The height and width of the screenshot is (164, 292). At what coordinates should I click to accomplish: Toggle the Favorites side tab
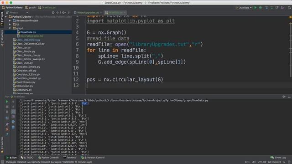point(2,145)
